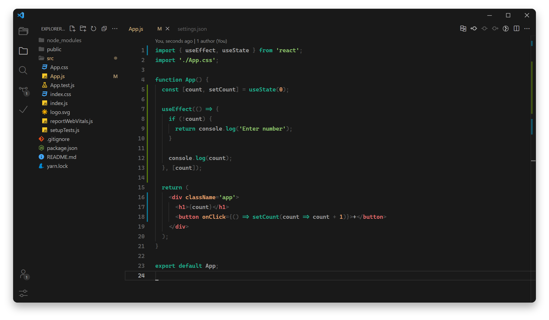Expand the node_modules folder
The height and width of the screenshot is (320, 549).
(64, 40)
